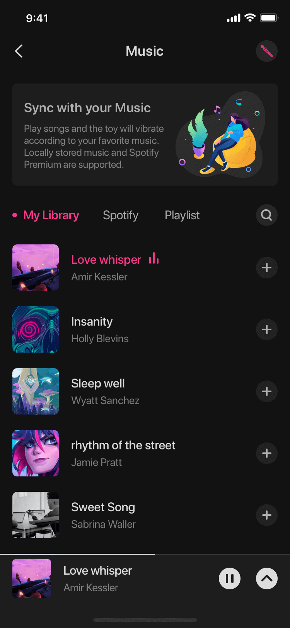290x628 pixels.
Task: Tap the Sync with your Music banner
Action: [x=145, y=135]
